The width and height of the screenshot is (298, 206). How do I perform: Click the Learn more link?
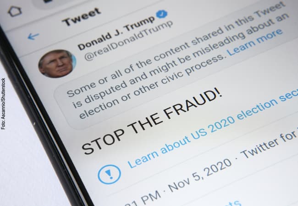pos(254,43)
